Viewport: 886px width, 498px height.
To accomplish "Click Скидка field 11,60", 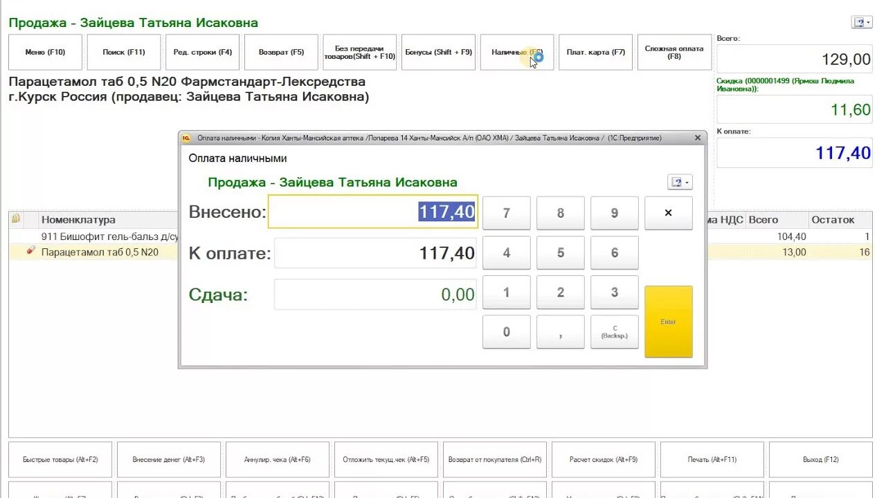I will click(794, 109).
